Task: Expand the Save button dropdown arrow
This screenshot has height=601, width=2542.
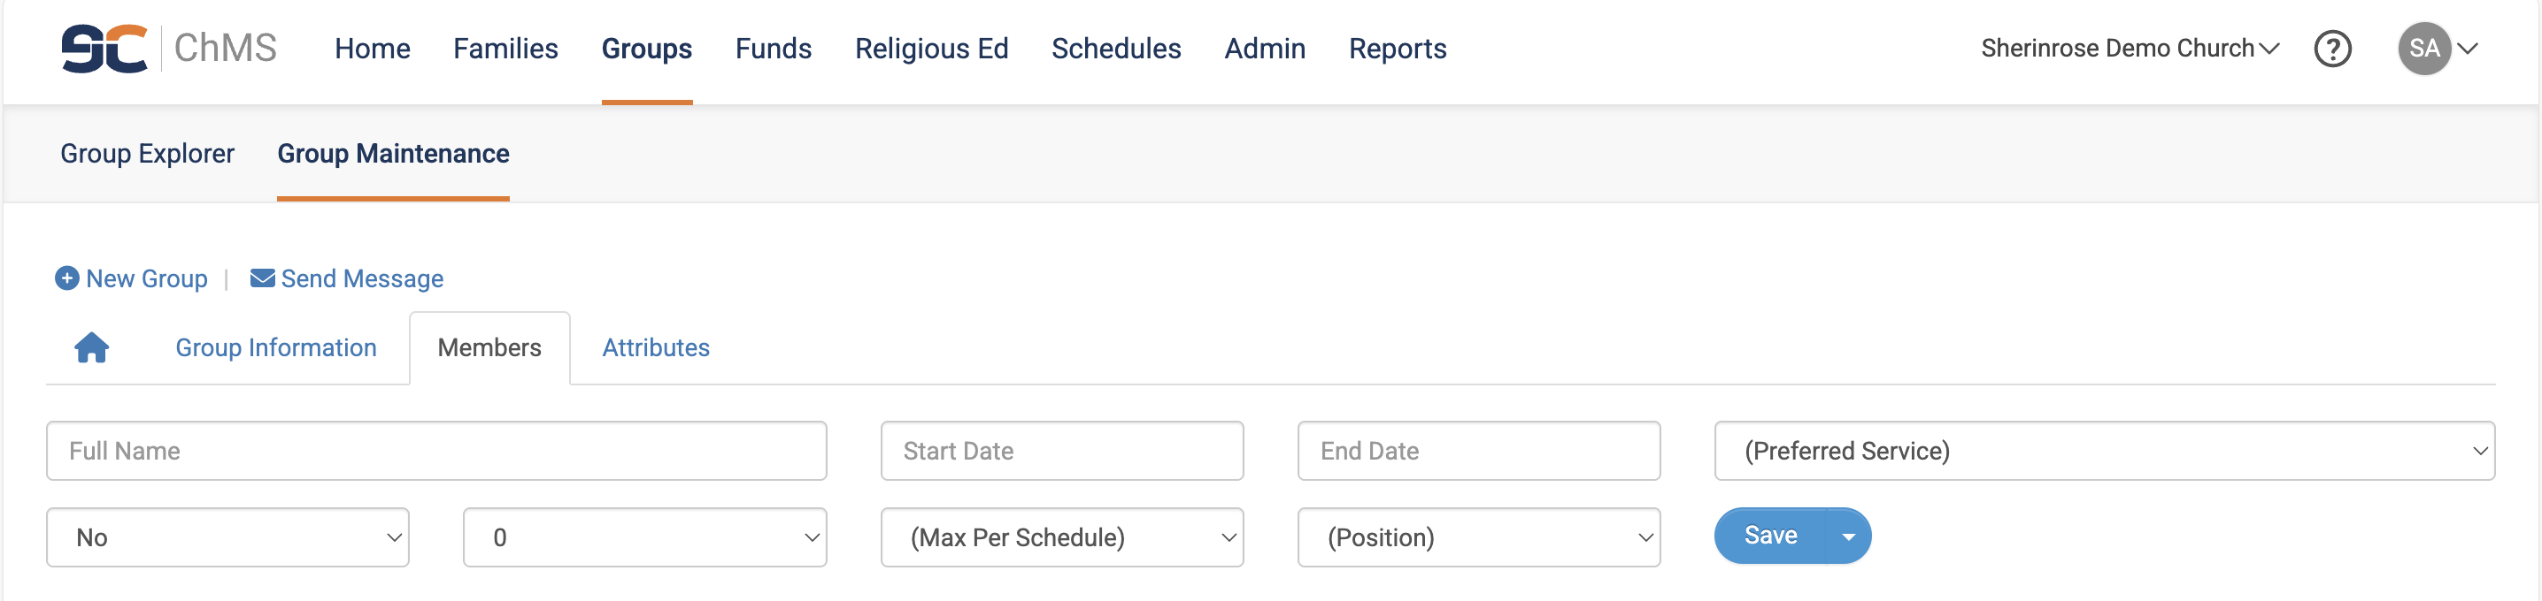Action: 1848,537
